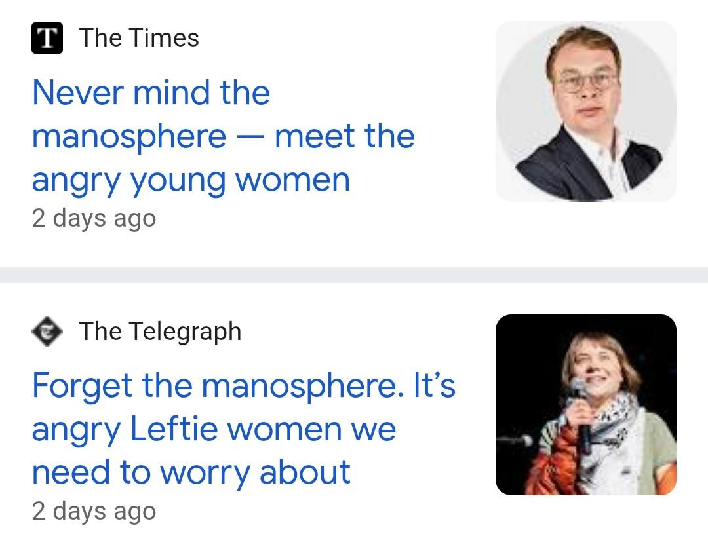708x551 pixels.
Task: Click the word 'Forget' in the Telegraph headline
Action: click(x=82, y=385)
